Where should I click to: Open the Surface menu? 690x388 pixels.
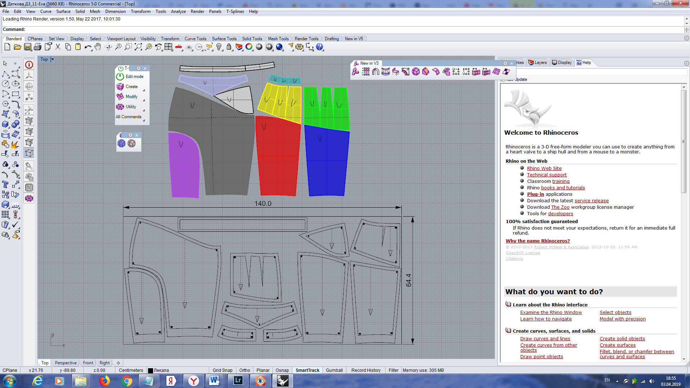point(63,11)
